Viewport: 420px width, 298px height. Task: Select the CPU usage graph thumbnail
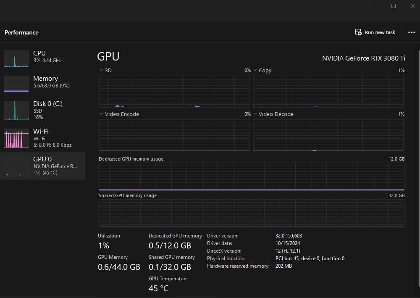[16, 59]
